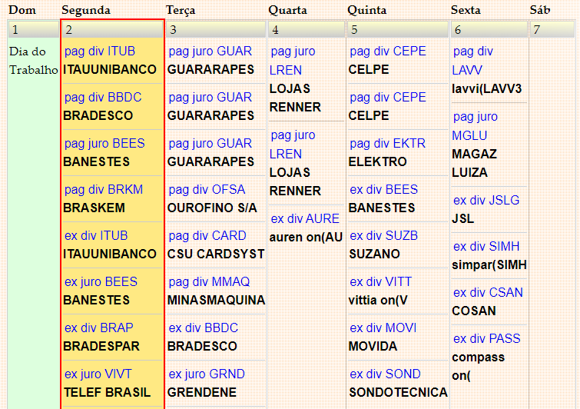Click day number 6 header cell

pyautogui.click(x=489, y=29)
